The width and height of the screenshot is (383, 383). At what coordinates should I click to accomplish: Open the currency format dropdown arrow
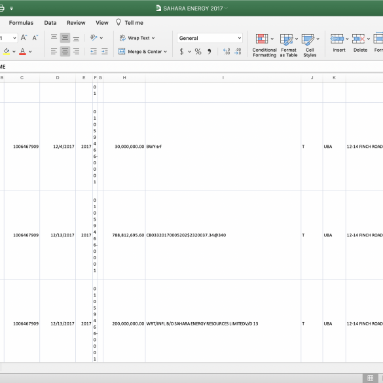[x=189, y=52]
